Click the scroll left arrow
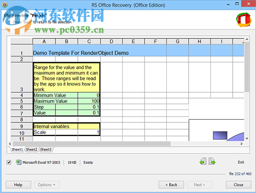 (10, 144)
